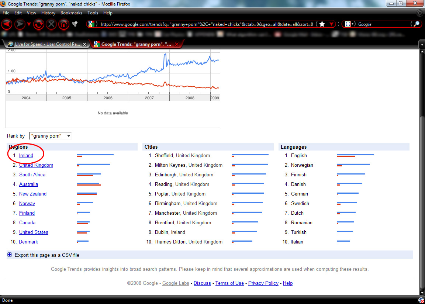The image size is (425, 304).
Task: Click the 2007 label on chart axis
Action: [x=149, y=98]
